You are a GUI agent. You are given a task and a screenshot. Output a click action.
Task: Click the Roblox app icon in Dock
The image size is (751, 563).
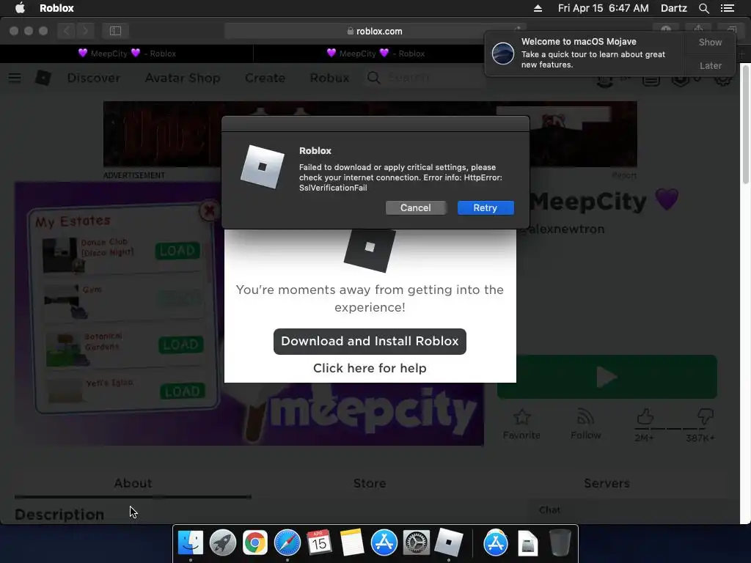tap(448, 543)
